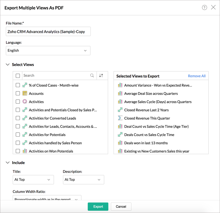Click the Cancel button
The width and height of the screenshot is (220, 213).
[121, 206]
